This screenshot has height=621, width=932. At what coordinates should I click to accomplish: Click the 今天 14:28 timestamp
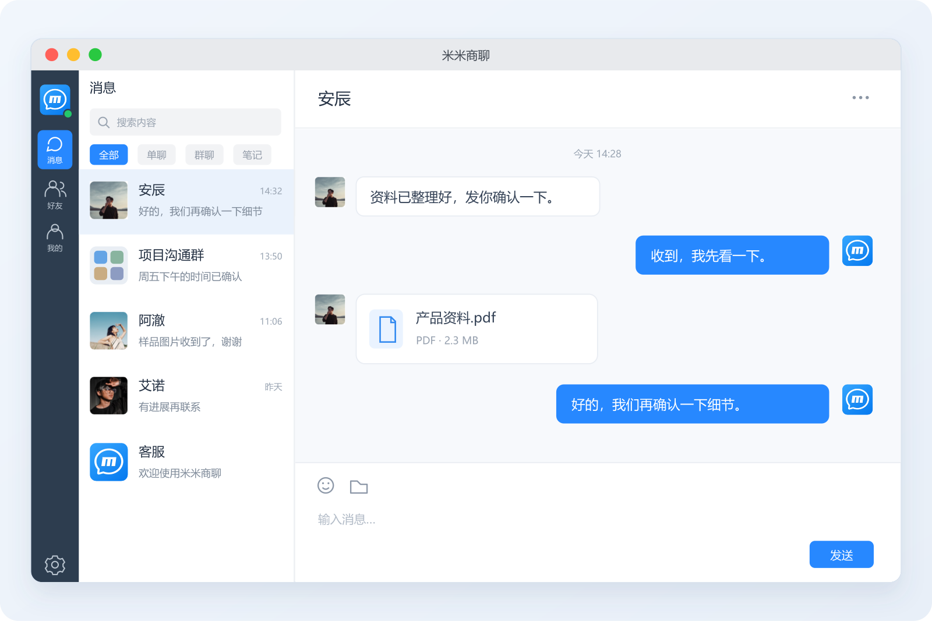click(x=597, y=154)
